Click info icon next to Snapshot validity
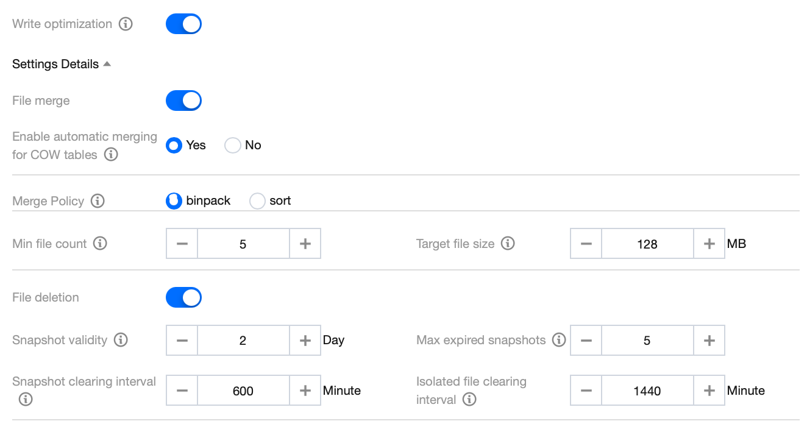The image size is (807, 435). (121, 340)
